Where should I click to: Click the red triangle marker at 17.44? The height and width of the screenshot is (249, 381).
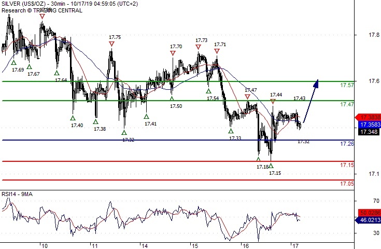273,101
